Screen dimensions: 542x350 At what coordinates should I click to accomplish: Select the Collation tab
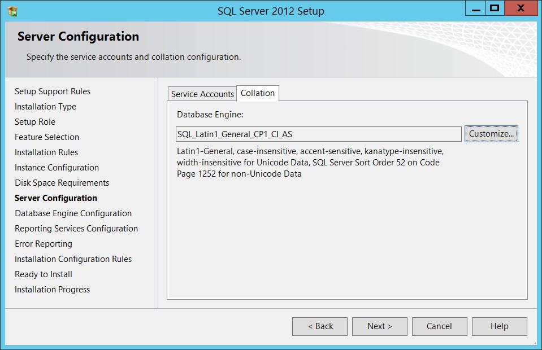(258, 93)
